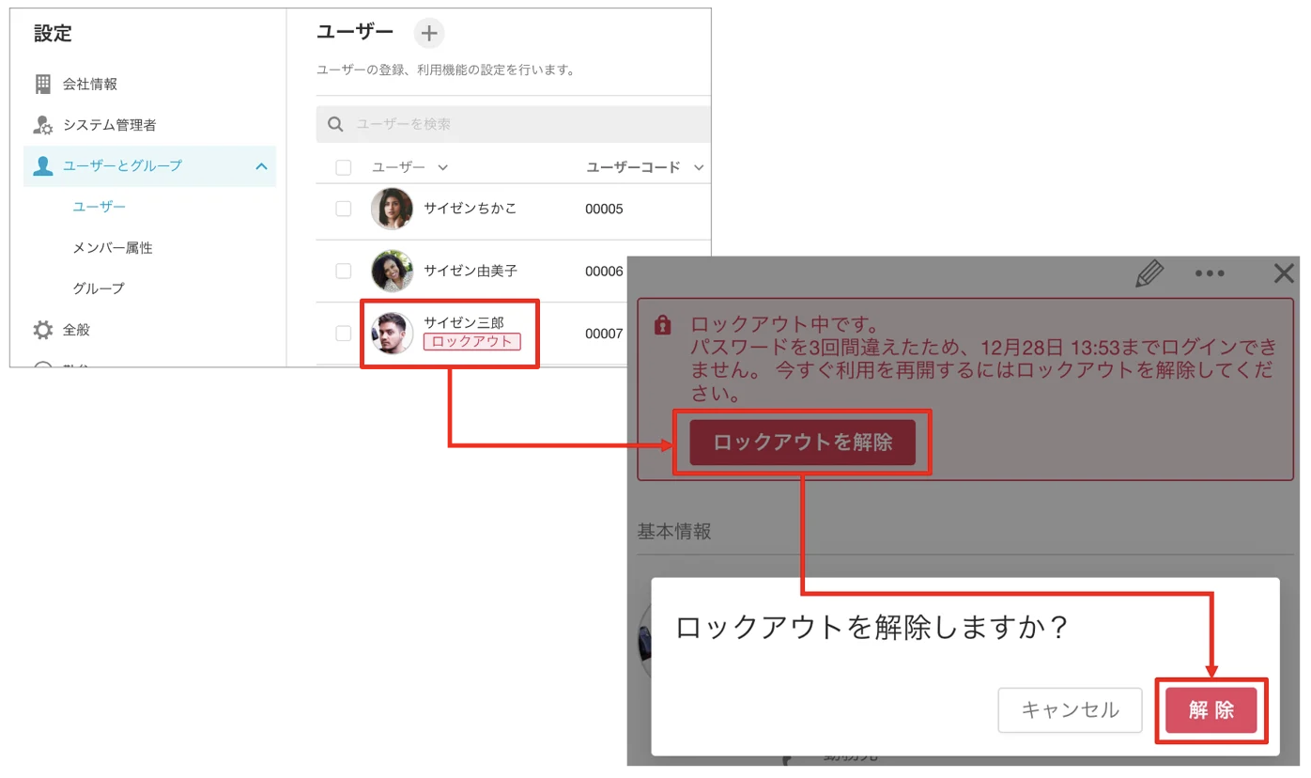Click the pencil edit icon in detail panel

[x=1149, y=273]
